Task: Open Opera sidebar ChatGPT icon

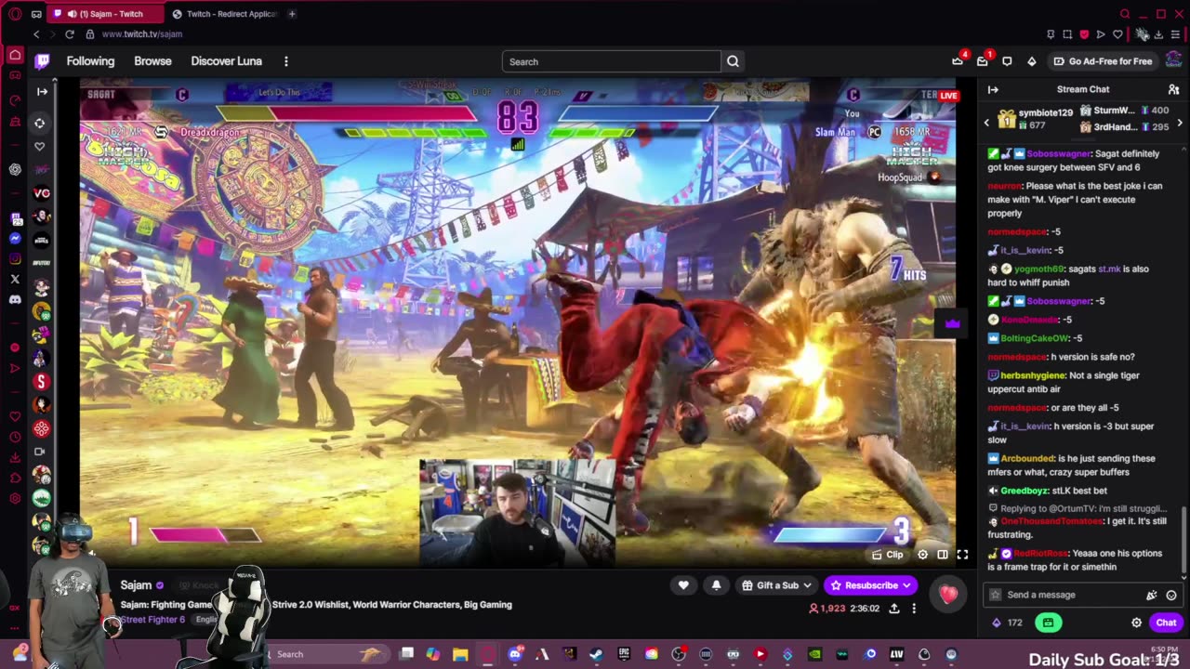Action: (x=15, y=169)
